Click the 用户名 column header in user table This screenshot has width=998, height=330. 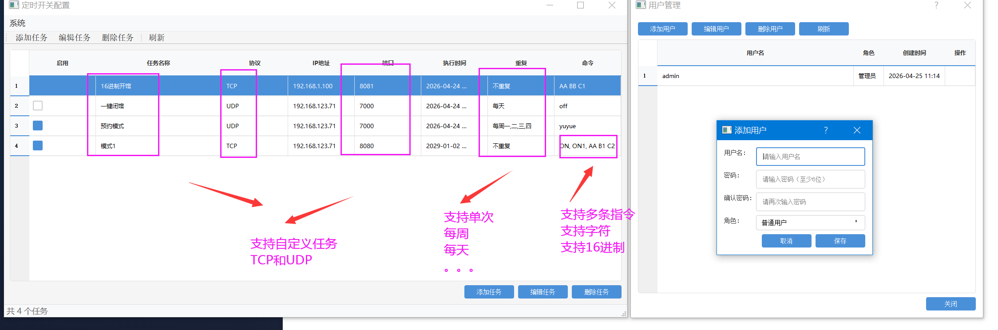tap(755, 53)
